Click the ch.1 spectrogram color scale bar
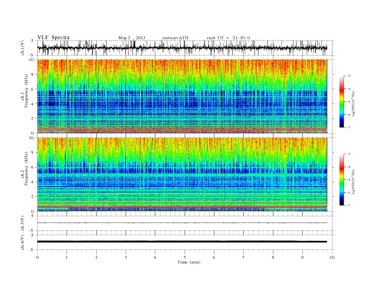Screen dimensions: 374x289 click(341, 102)
